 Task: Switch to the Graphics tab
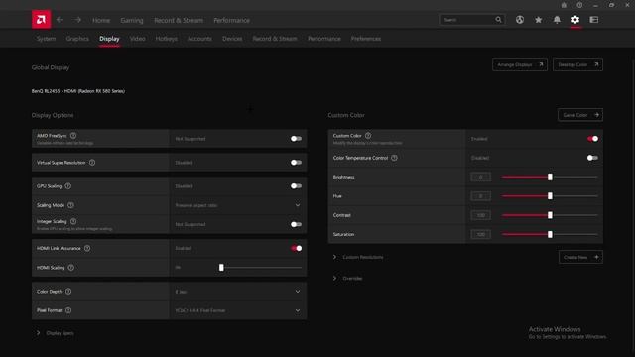coord(77,39)
